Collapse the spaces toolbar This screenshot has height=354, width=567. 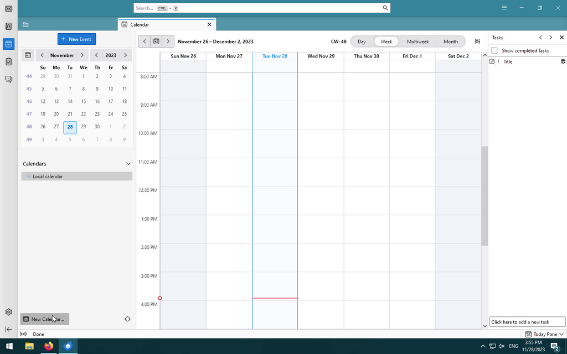(x=8, y=330)
